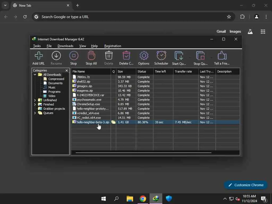Select the Video category
This screenshot has width=272, height=204.
[x=52, y=96]
